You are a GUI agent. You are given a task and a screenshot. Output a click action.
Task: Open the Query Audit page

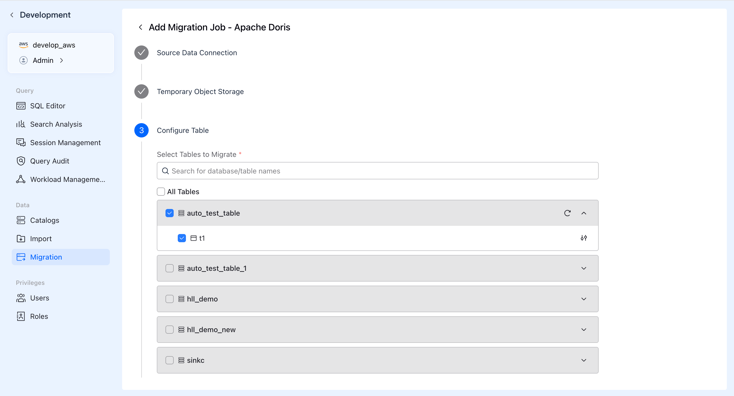pos(50,160)
